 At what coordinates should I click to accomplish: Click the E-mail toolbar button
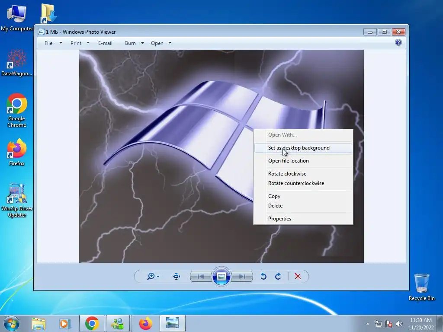[x=105, y=43]
